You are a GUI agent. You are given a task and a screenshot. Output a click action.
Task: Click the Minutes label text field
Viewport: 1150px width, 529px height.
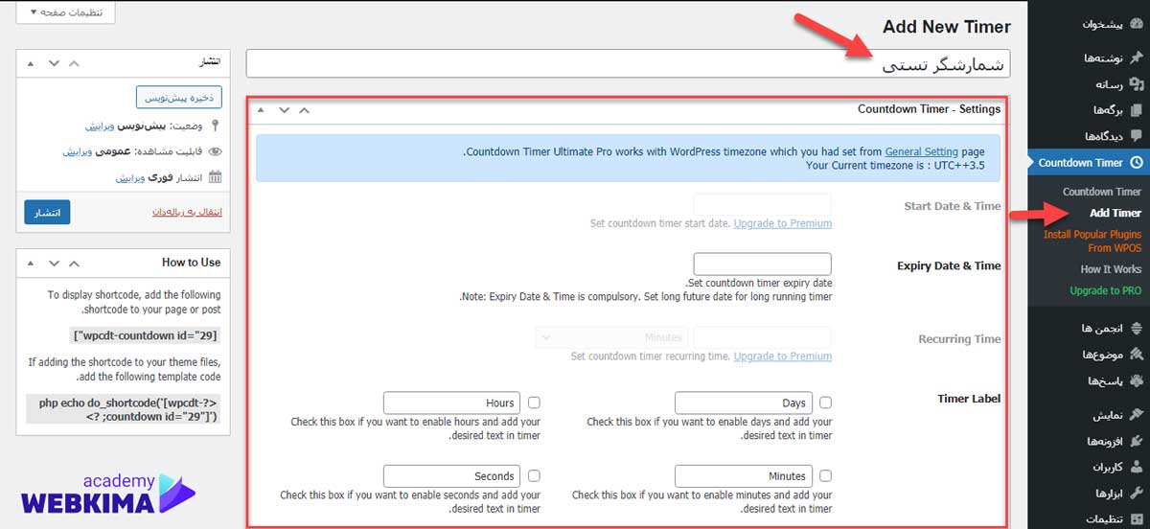coord(744,475)
